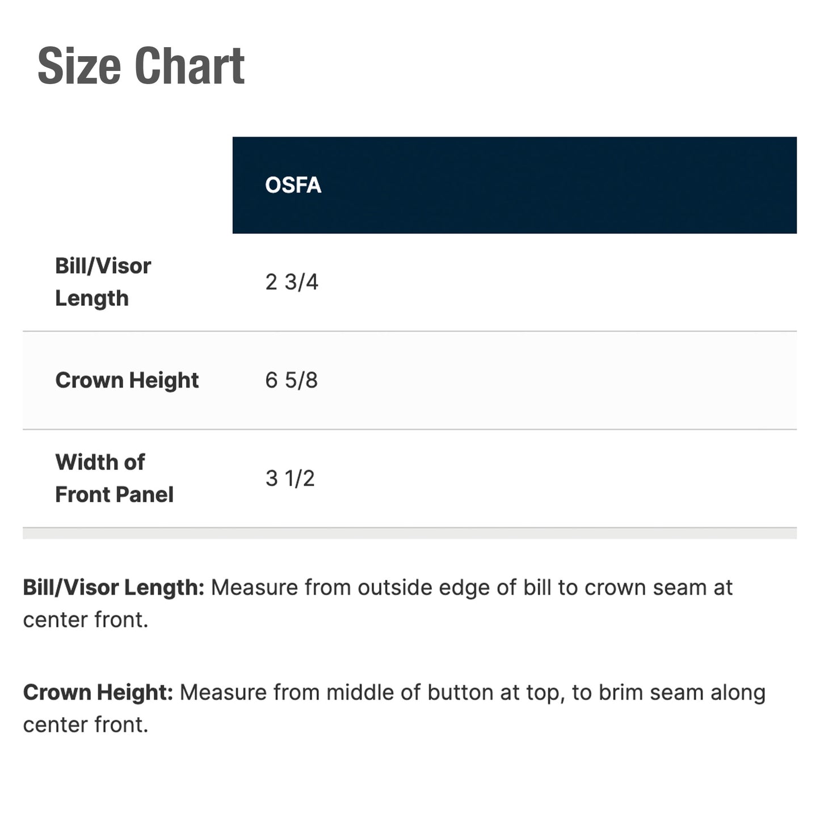Image resolution: width=820 pixels, height=820 pixels.
Task: Click the bold Bill/Visor Length: description term
Action: pos(113,588)
